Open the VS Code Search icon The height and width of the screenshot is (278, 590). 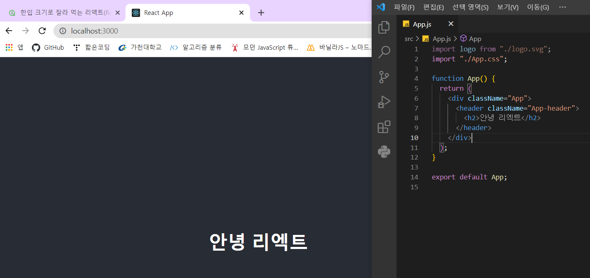384,52
